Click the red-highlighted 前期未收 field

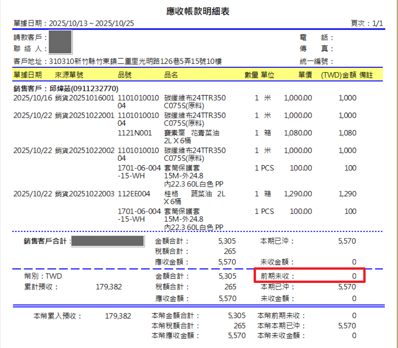[x=309, y=276]
